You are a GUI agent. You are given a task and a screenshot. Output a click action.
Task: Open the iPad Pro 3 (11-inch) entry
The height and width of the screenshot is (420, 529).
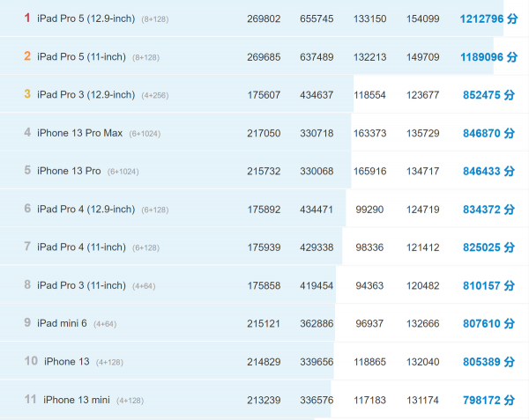[x=81, y=285]
